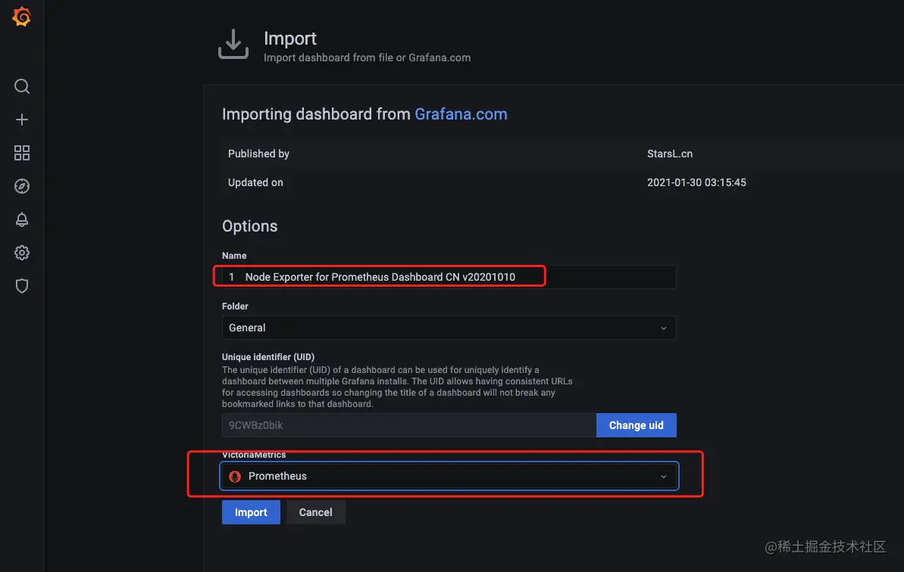Click the Prometheus datasource flame icon

point(235,477)
